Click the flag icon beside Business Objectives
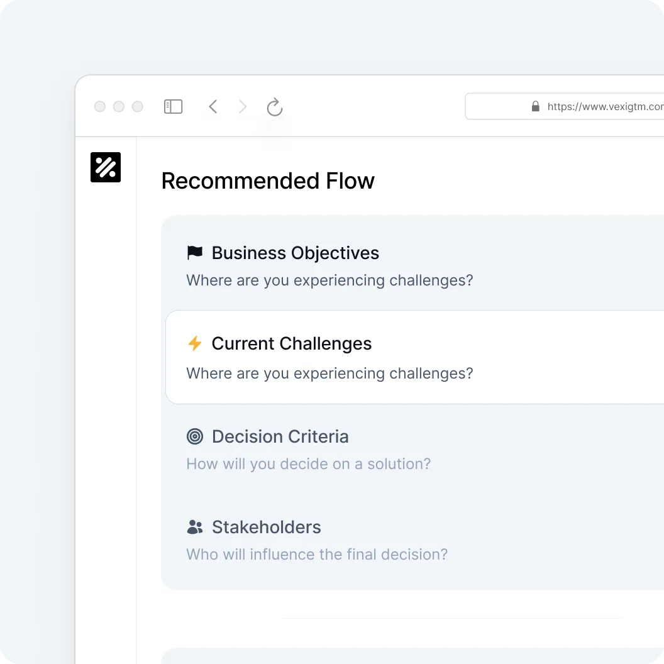 195,253
